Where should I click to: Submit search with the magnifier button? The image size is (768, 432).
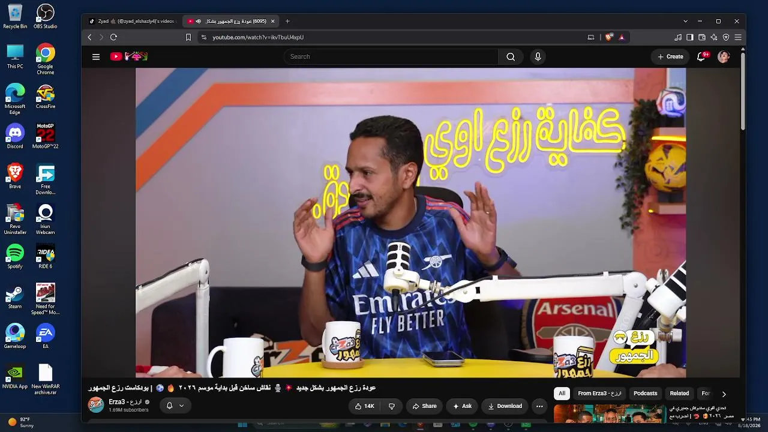pyautogui.click(x=511, y=56)
